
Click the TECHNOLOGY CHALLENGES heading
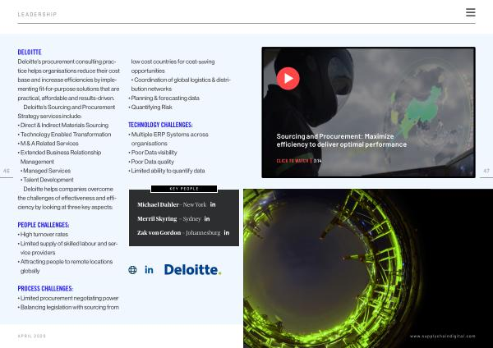(x=160, y=125)
